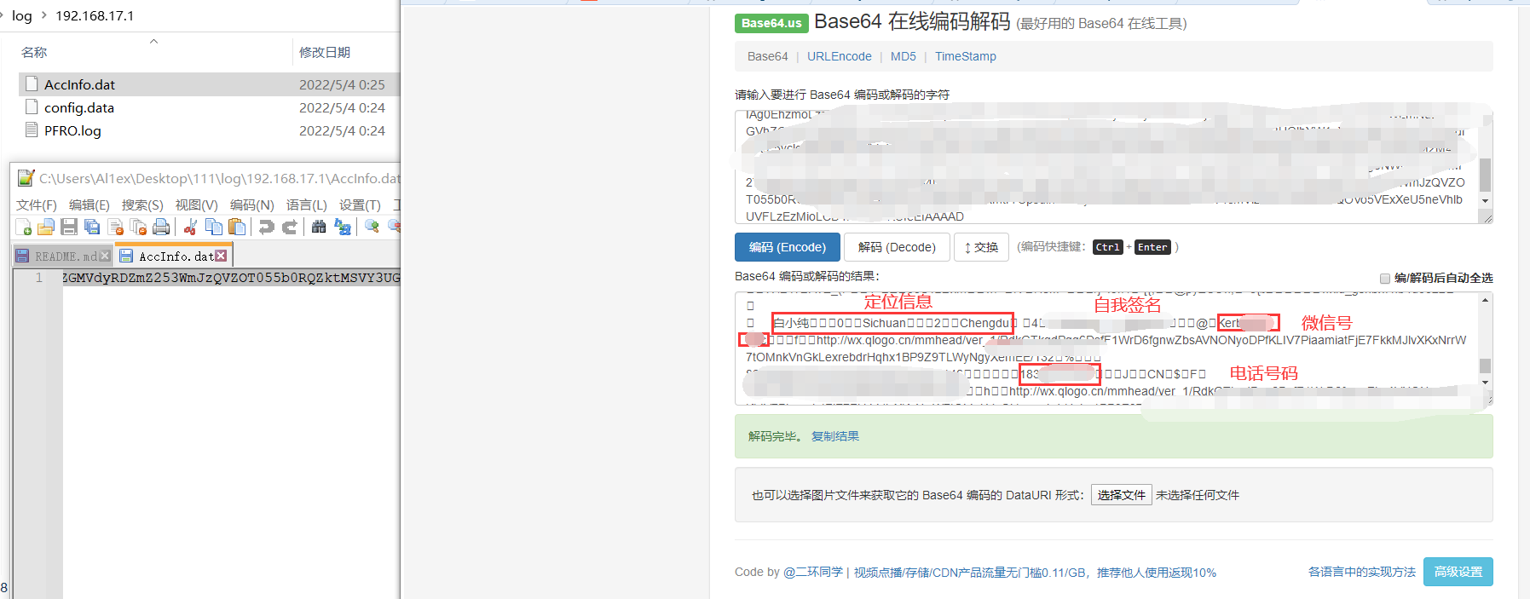Click the 复制结果 copy result link
Image resolution: width=1530 pixels, height=599 pixels.
[x=835, y=436]
